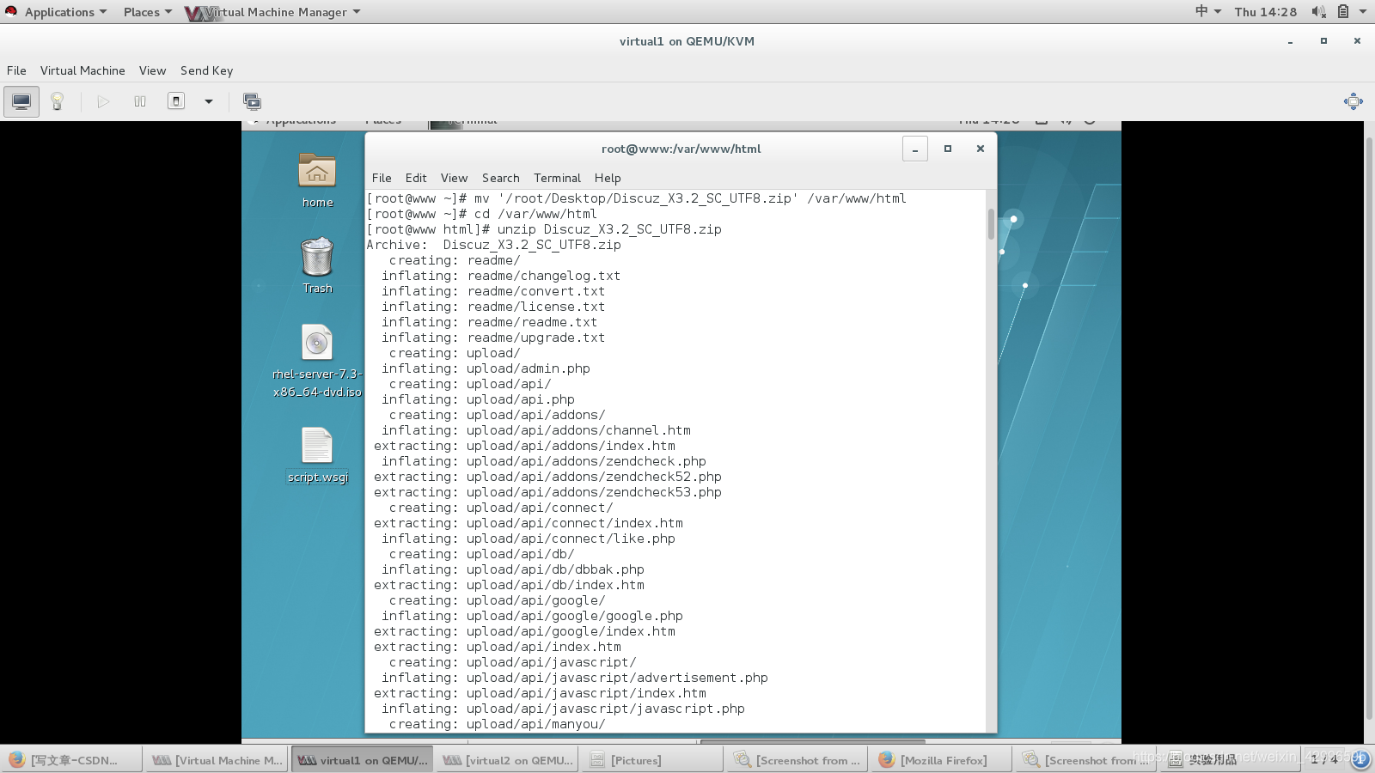Image resolution: width=1375 pixels, height=773 pixels.
Task: Open clipboard tray icon
Action: click(1342, 11)
